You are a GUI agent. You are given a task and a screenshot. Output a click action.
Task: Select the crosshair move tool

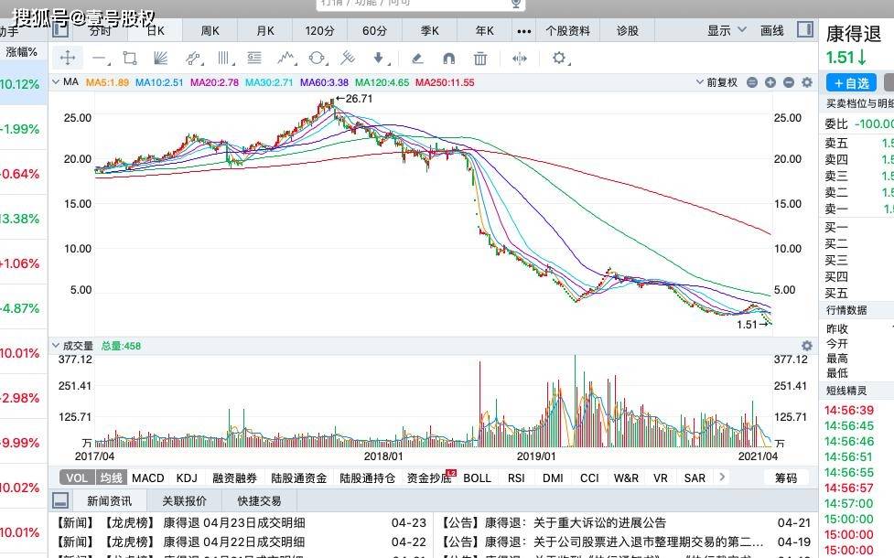tap(68, 58)
